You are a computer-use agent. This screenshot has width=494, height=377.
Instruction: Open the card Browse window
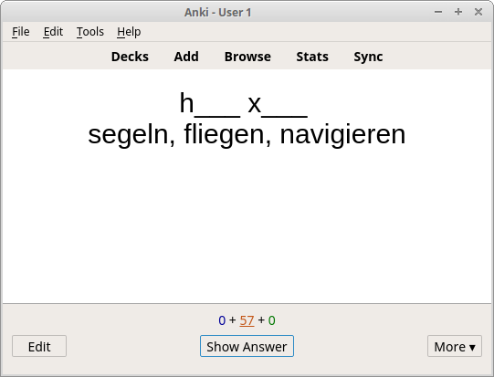click(x=247, y=57)
